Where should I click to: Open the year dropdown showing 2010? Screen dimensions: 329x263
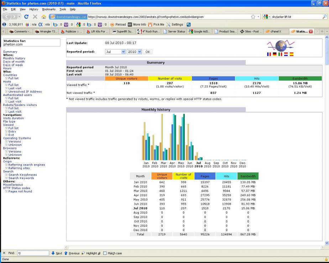tap(134, 52)
